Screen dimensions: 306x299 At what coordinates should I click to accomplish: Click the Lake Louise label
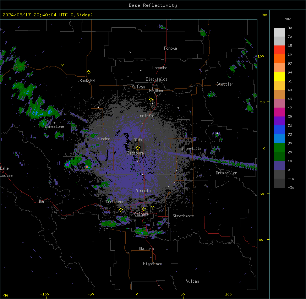point(6,172)
